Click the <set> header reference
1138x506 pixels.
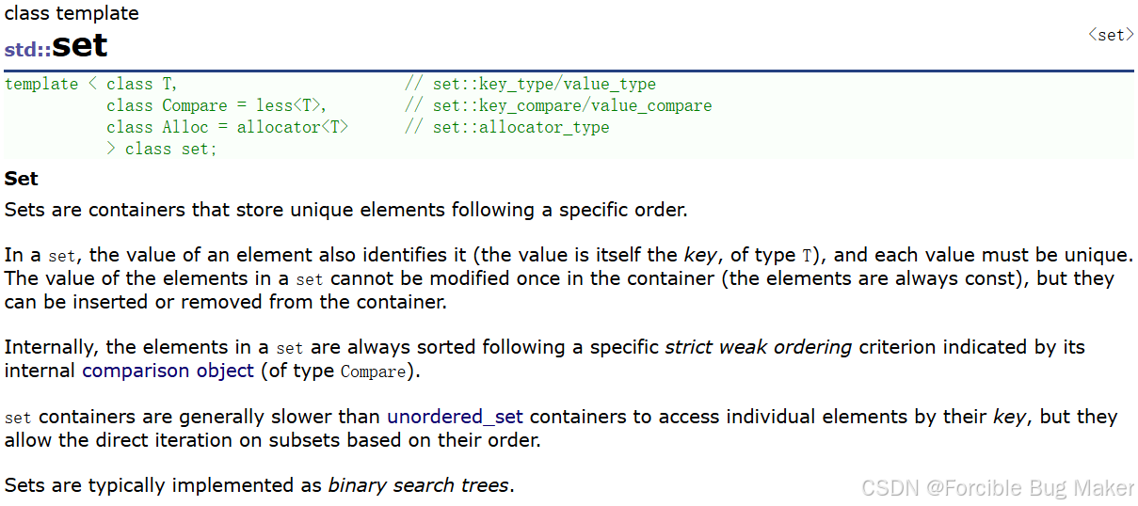tap(1111, 35)
